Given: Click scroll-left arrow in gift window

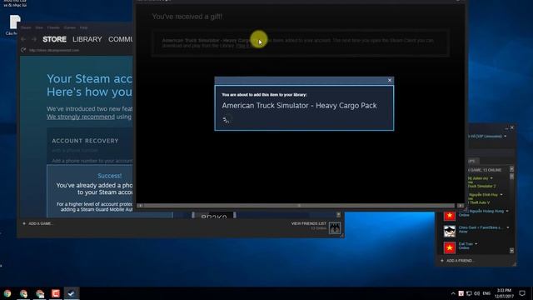Looking at the screenshot, I should tap(140, 206).
